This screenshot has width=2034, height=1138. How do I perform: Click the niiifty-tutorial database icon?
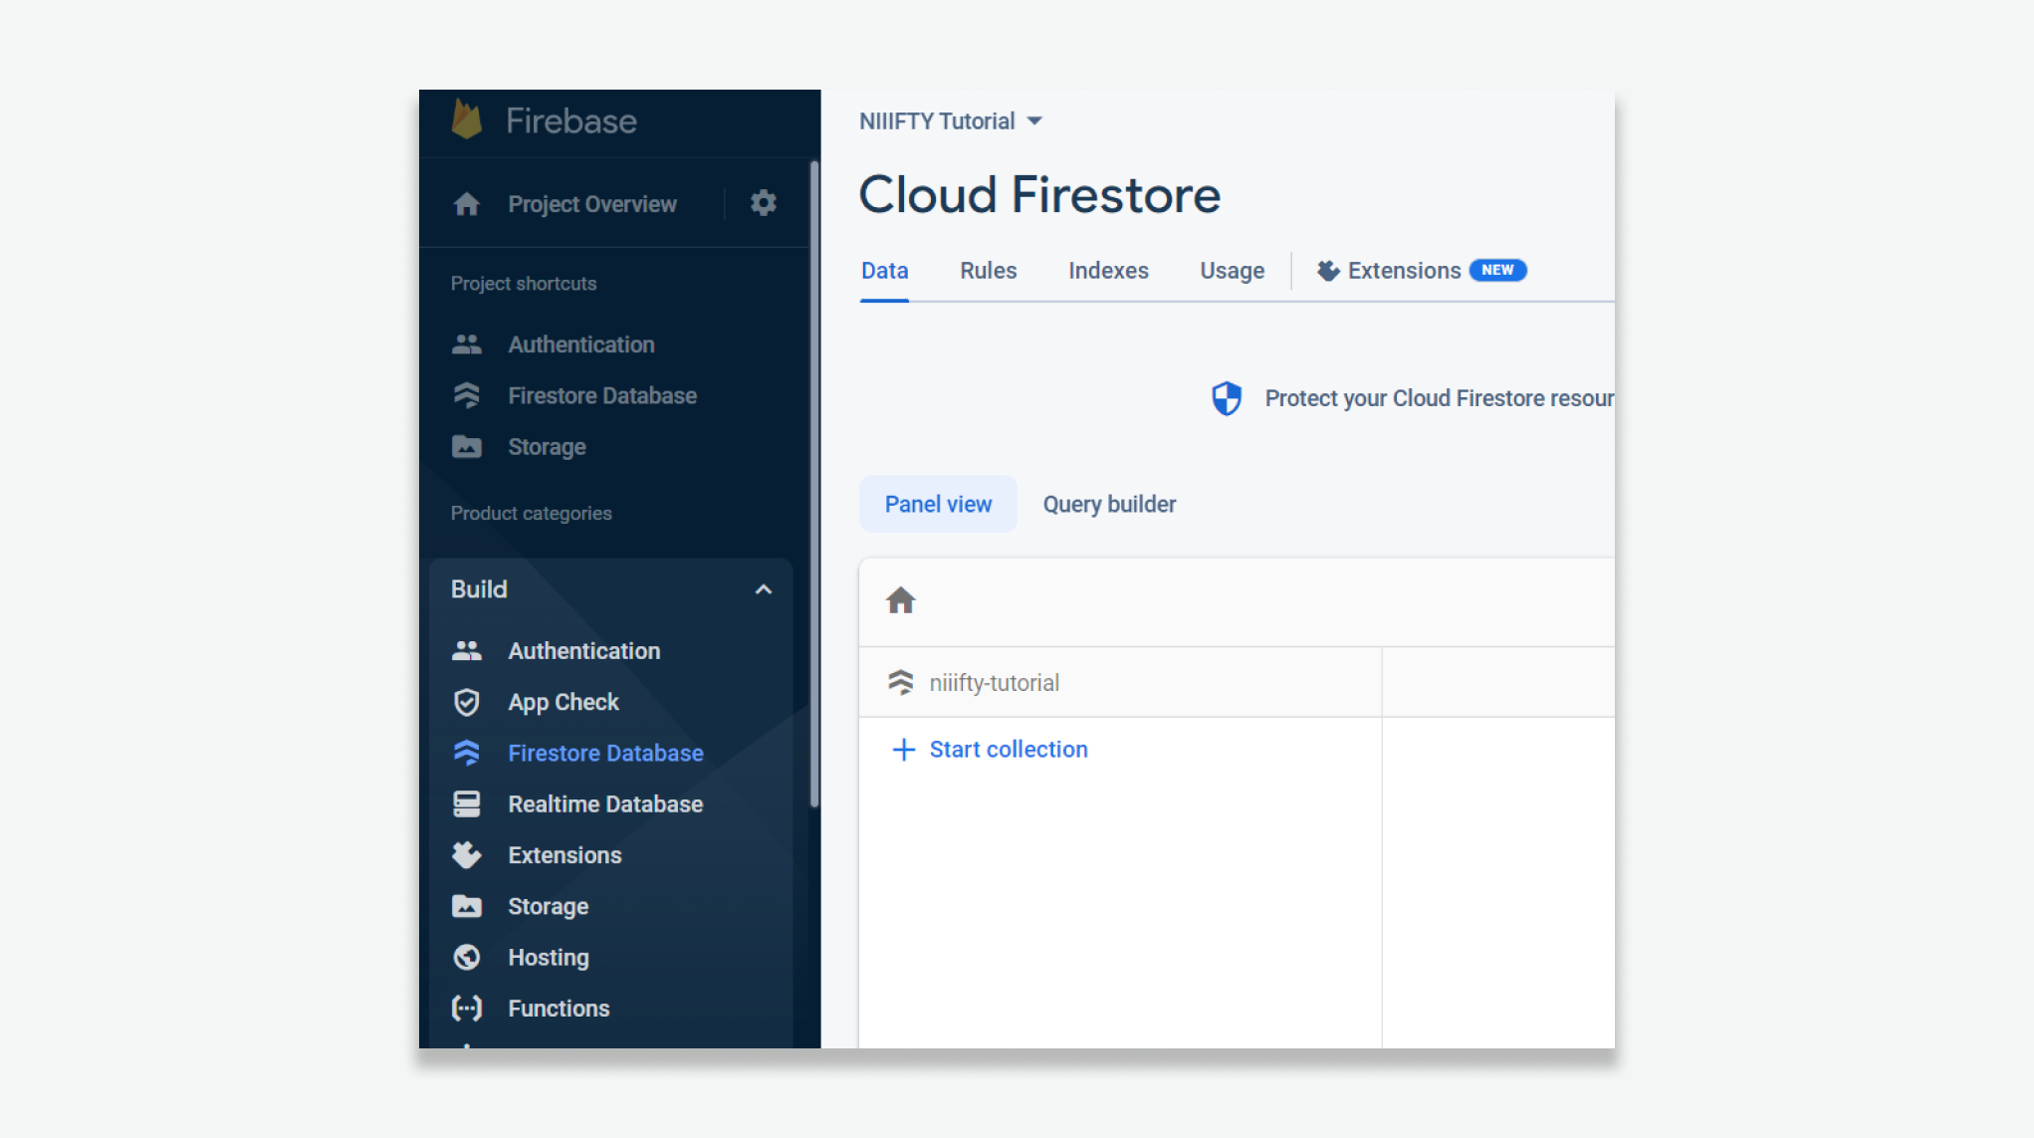(901, 682)
